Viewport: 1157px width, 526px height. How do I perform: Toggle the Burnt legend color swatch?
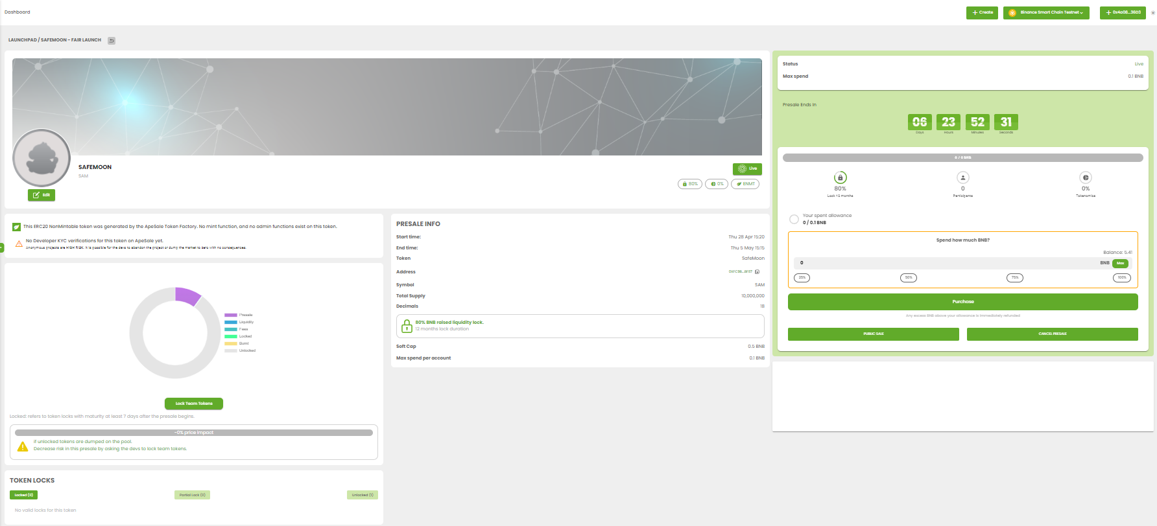(231, 343)
